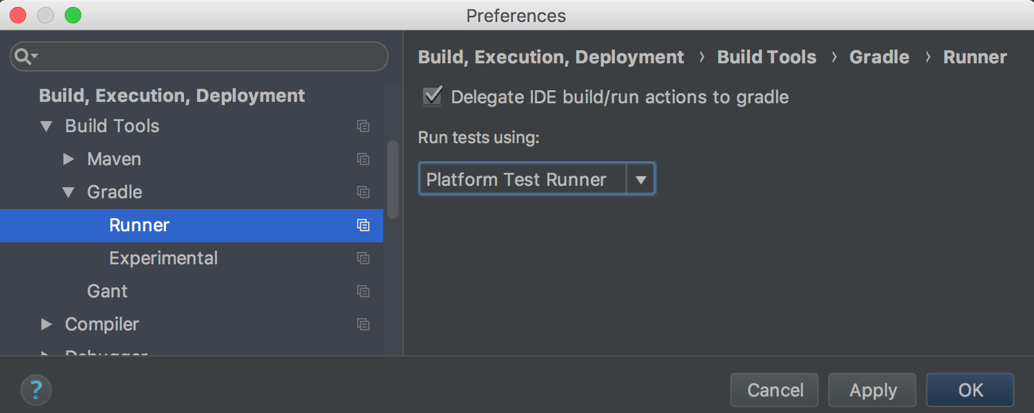Click the copy settings icon next to Gant
The image size is (1034, 413).
363,291
